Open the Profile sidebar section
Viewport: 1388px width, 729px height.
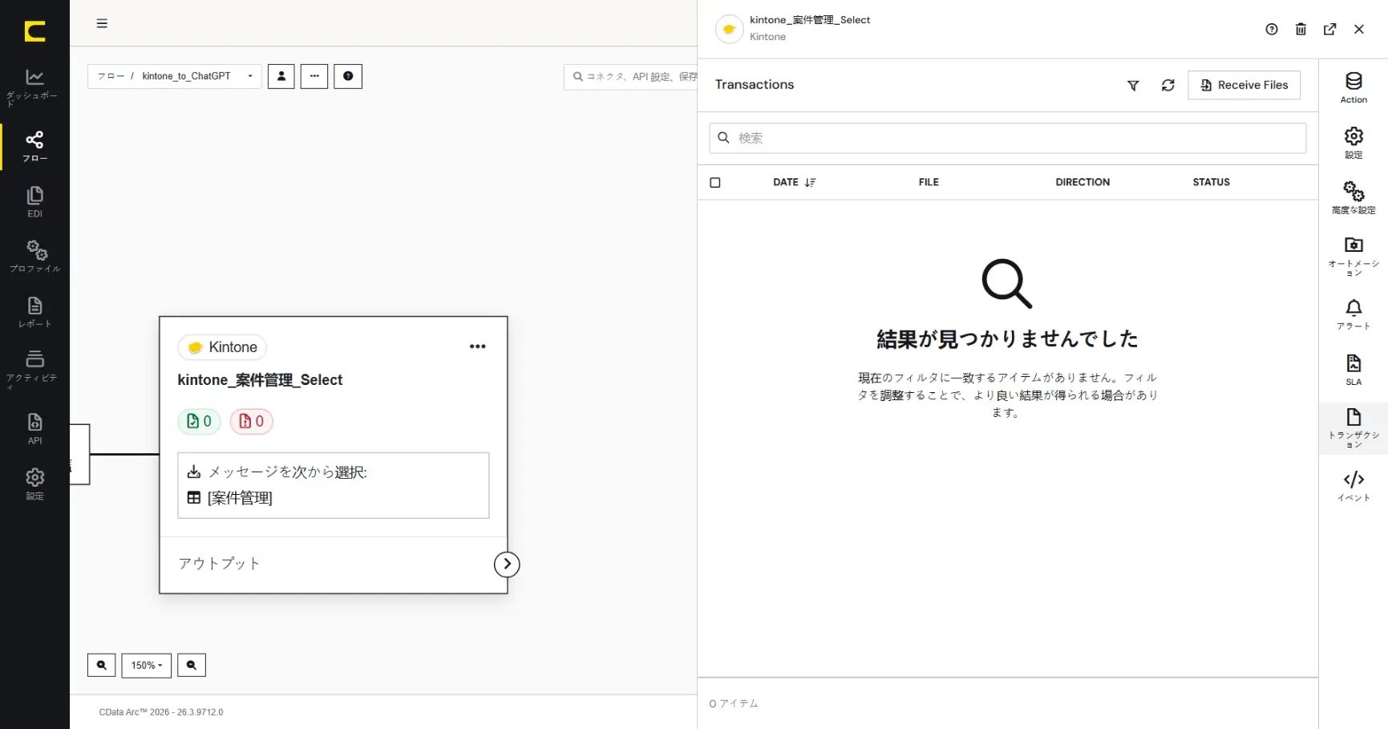click(x=34, y=256)
